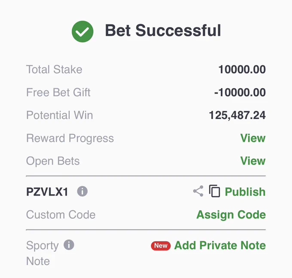This screenshot has width=292, height=278.
Task: Click the green success checkmark icon
Action: 82,31
